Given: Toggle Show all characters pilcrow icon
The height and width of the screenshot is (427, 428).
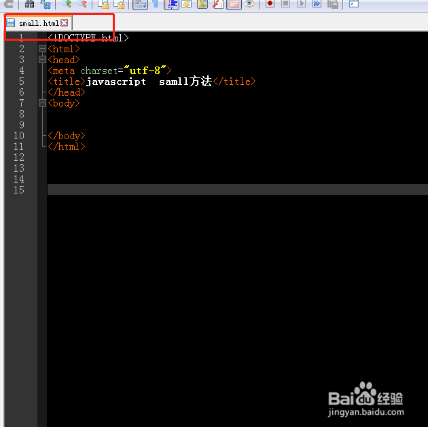Looking at the screenshot, I should tap(156, 3).
